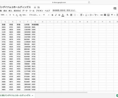This screenshot has width=118, height=98.
Task: Increase decimal places icon
Action: click(x=20, y=15)
